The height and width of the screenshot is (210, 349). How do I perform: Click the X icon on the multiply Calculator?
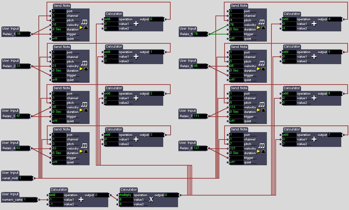[x=151, y=199]
